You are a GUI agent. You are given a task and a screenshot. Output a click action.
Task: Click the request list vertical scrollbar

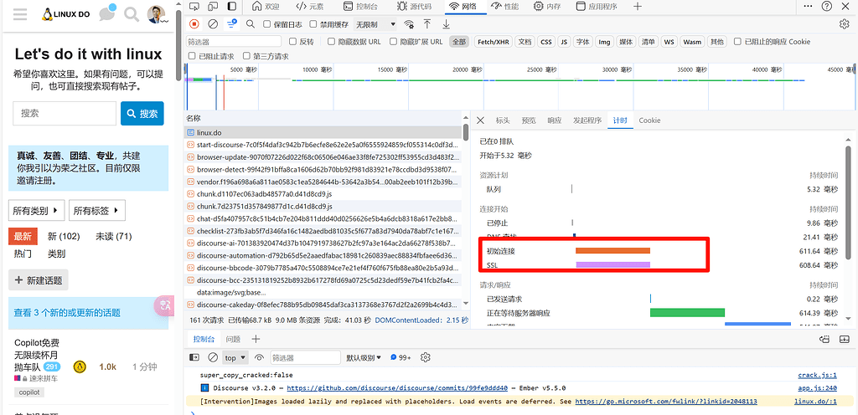(x=466, y=133)
